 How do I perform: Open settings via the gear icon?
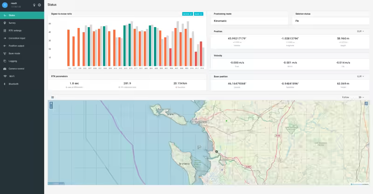39,5
